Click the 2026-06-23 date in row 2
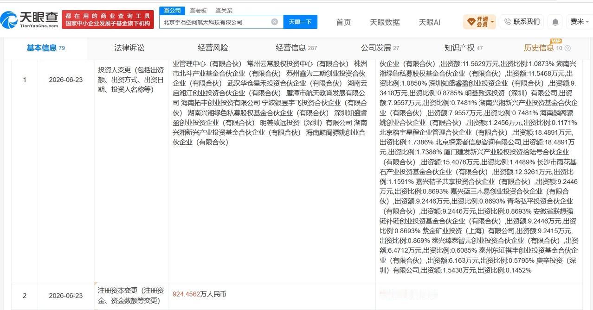 (x=66, y=296)
